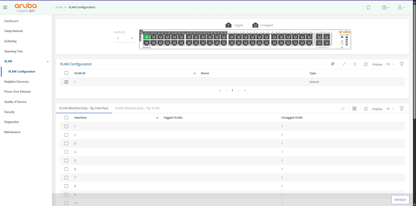The width and height of the screenshot is (416, 206).
Task: Select port 24 on switch diagram
Action: tap(224, 43)
